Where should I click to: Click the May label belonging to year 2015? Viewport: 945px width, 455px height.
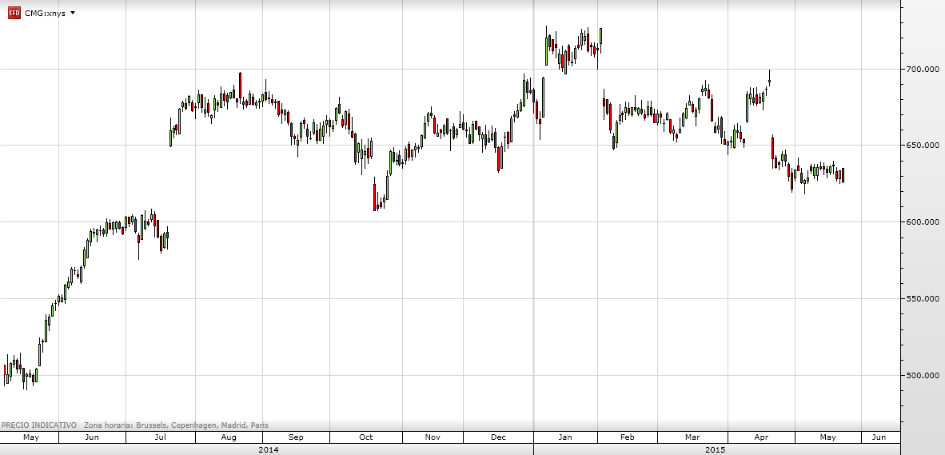coord(827,437)
